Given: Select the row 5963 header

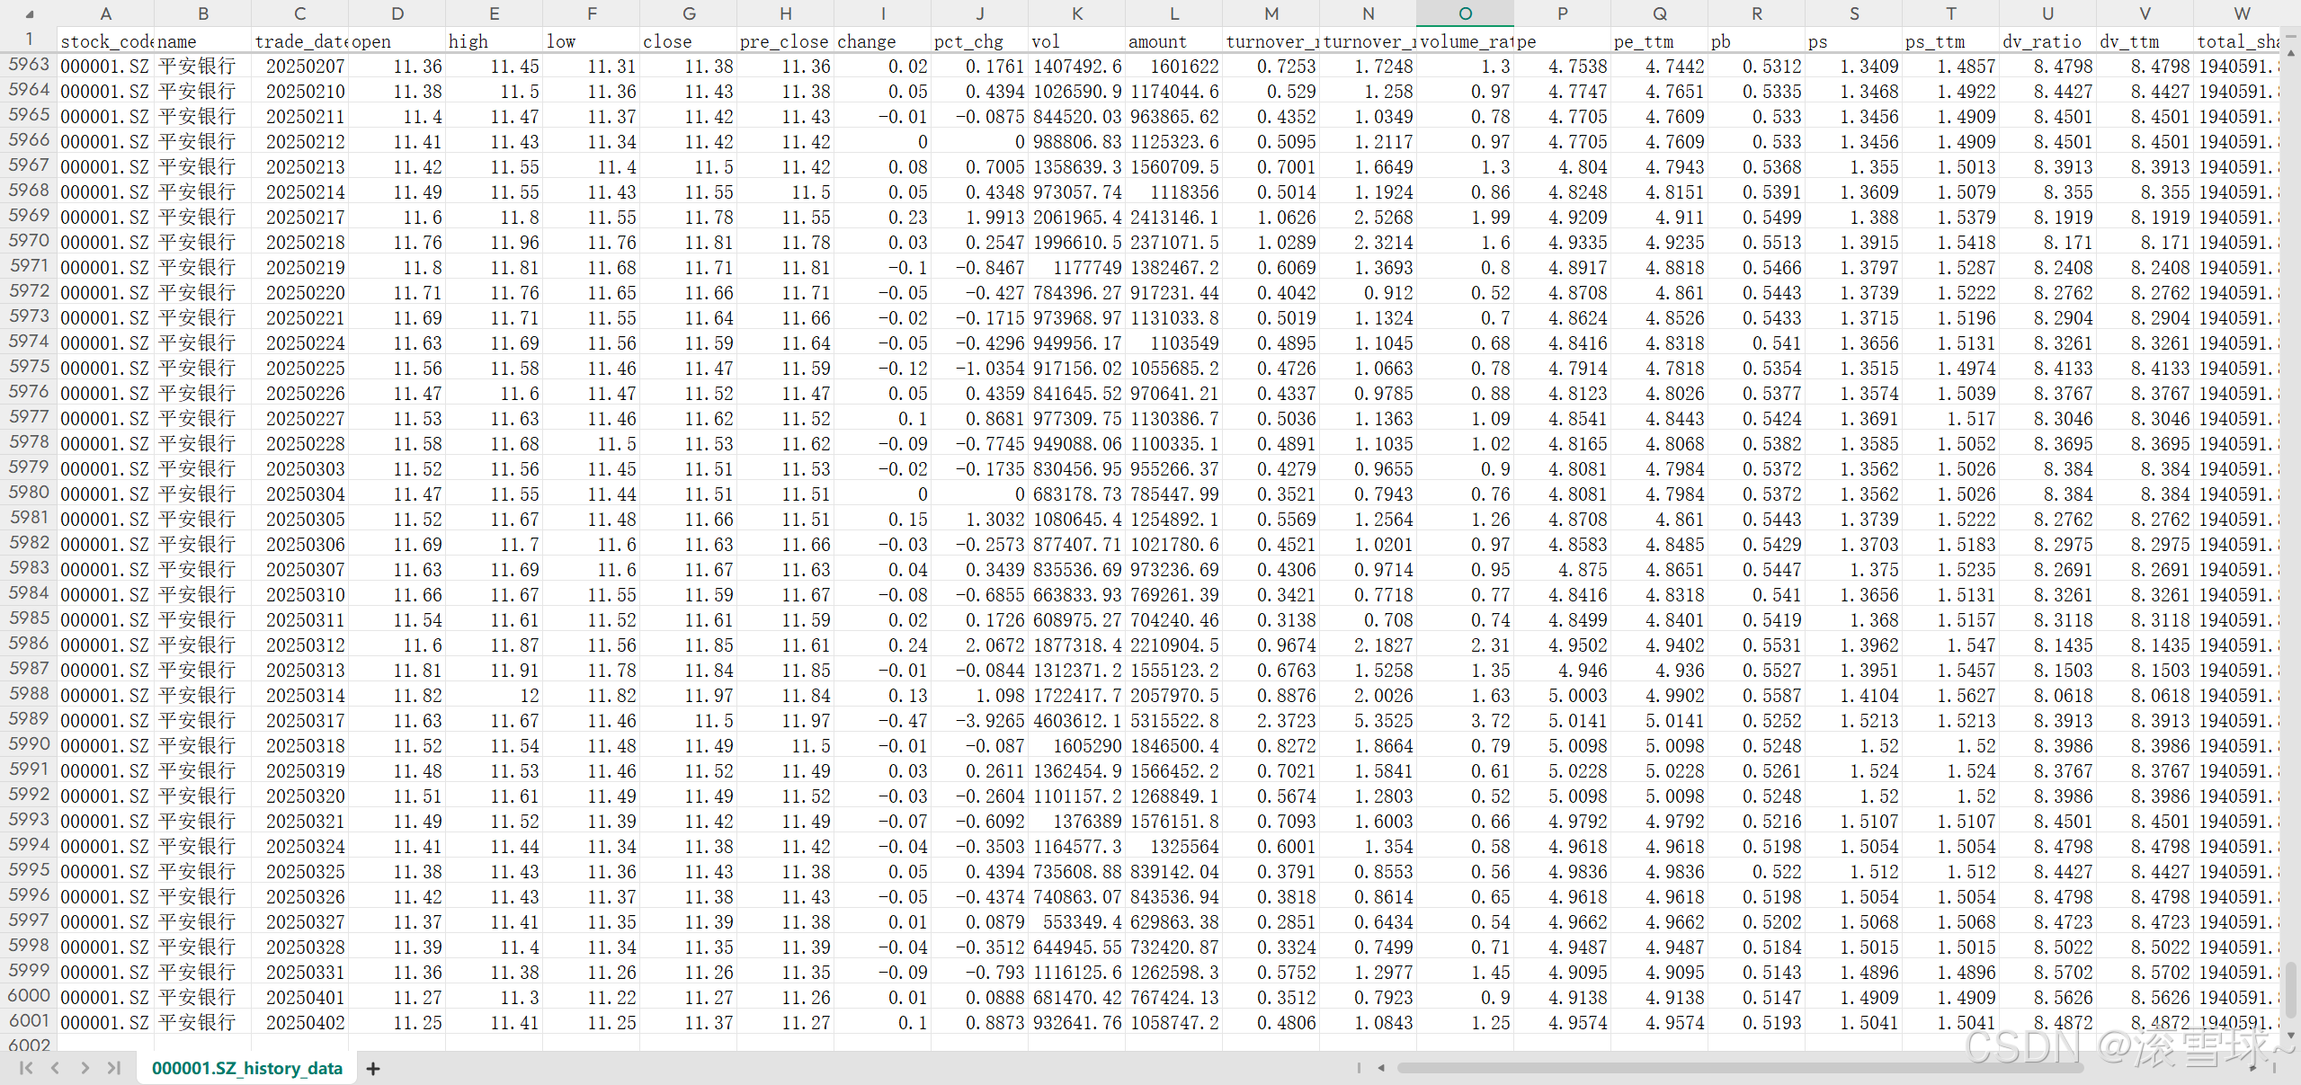Looking at the screenshot, I should pos(29,65).
